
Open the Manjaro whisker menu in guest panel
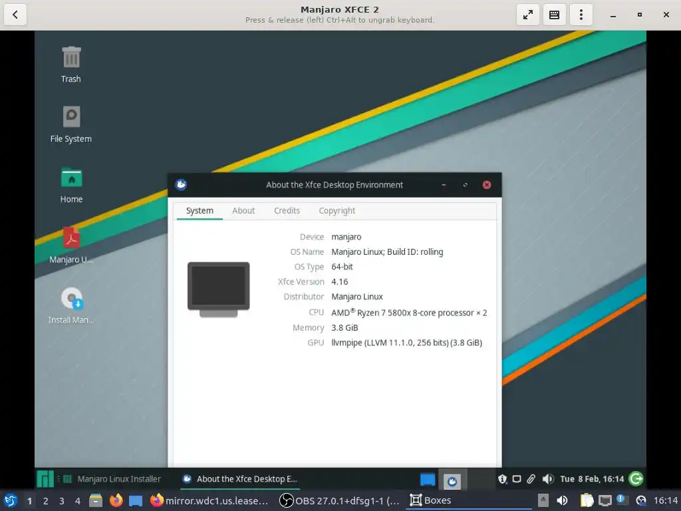[x=45, y=479]
